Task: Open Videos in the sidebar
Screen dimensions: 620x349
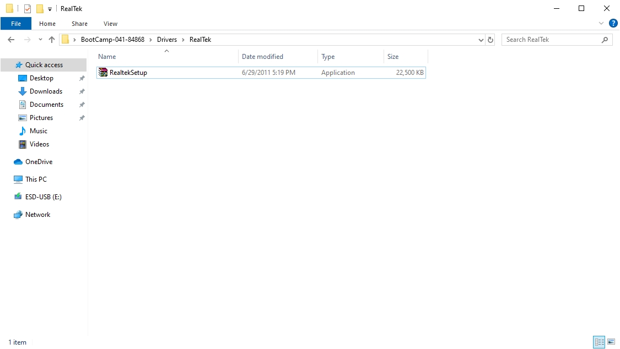Action: tap(39, 144)
